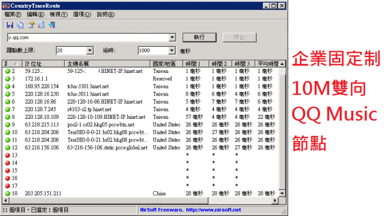Click the Find magnifier toolbar icon
This screenshot has height=216, width=389.
tap(41, 25)
